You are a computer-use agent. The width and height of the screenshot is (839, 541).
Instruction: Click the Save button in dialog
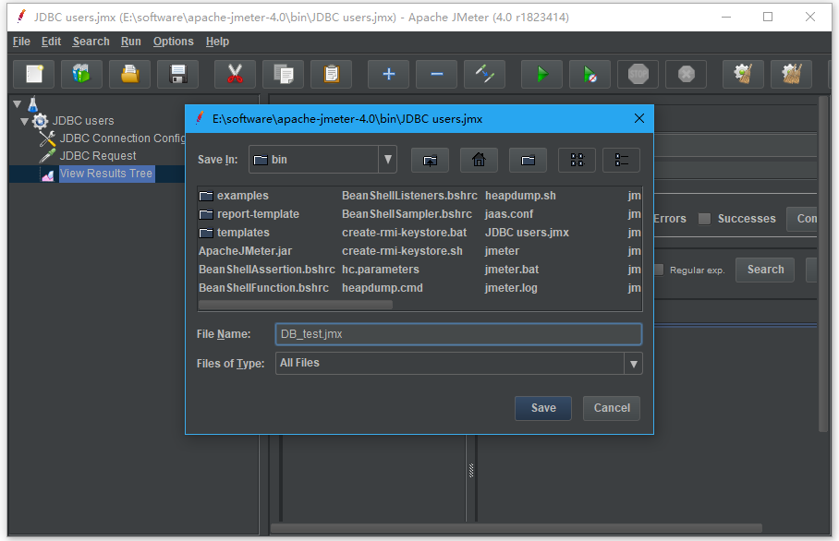[543, 408]
